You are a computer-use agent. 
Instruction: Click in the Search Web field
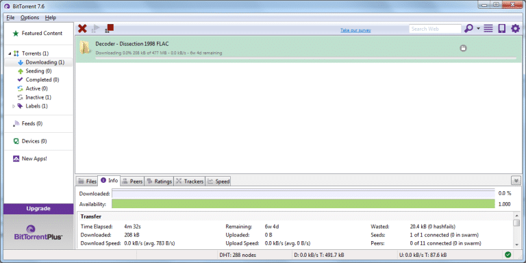[435, 29]
